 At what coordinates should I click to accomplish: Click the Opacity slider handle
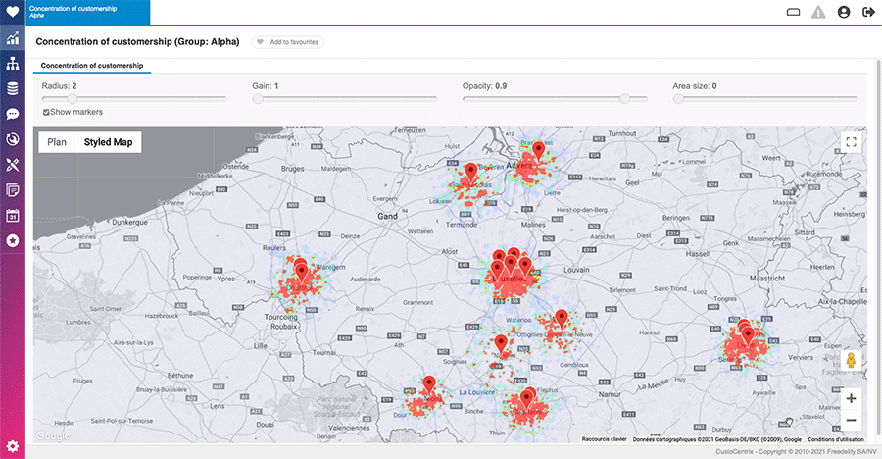pyautogui.click(x=625, y=98)
